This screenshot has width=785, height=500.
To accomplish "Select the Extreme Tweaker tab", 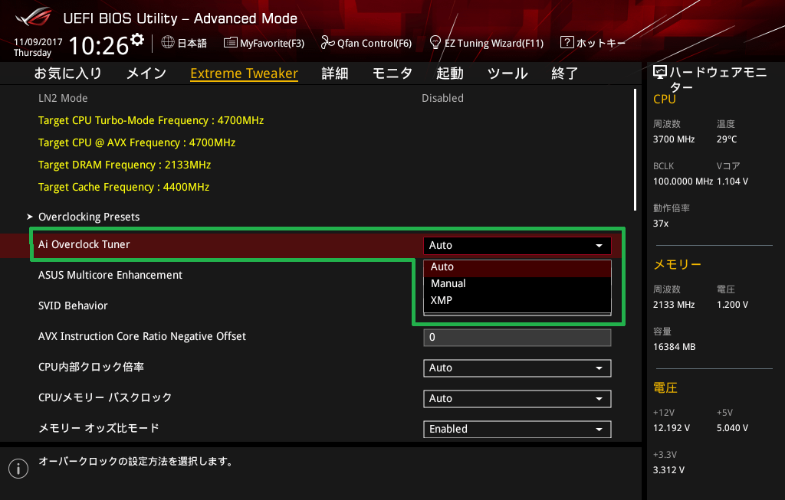I will coord(245,74).
